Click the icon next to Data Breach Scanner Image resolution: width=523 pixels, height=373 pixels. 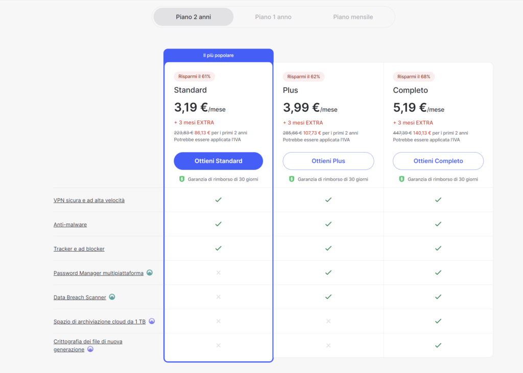pos(112,297)
